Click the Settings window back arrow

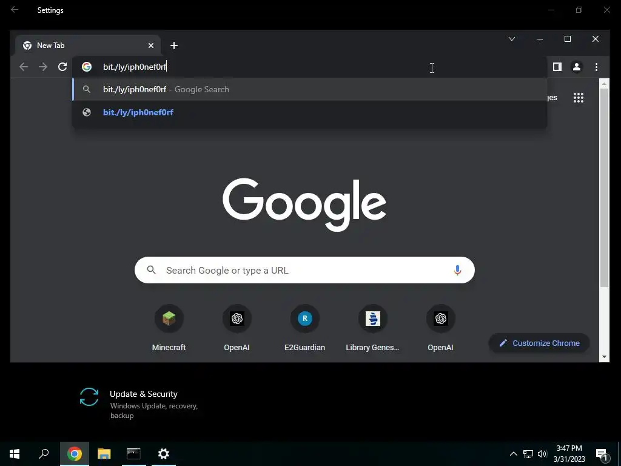(x=15, y=10)
